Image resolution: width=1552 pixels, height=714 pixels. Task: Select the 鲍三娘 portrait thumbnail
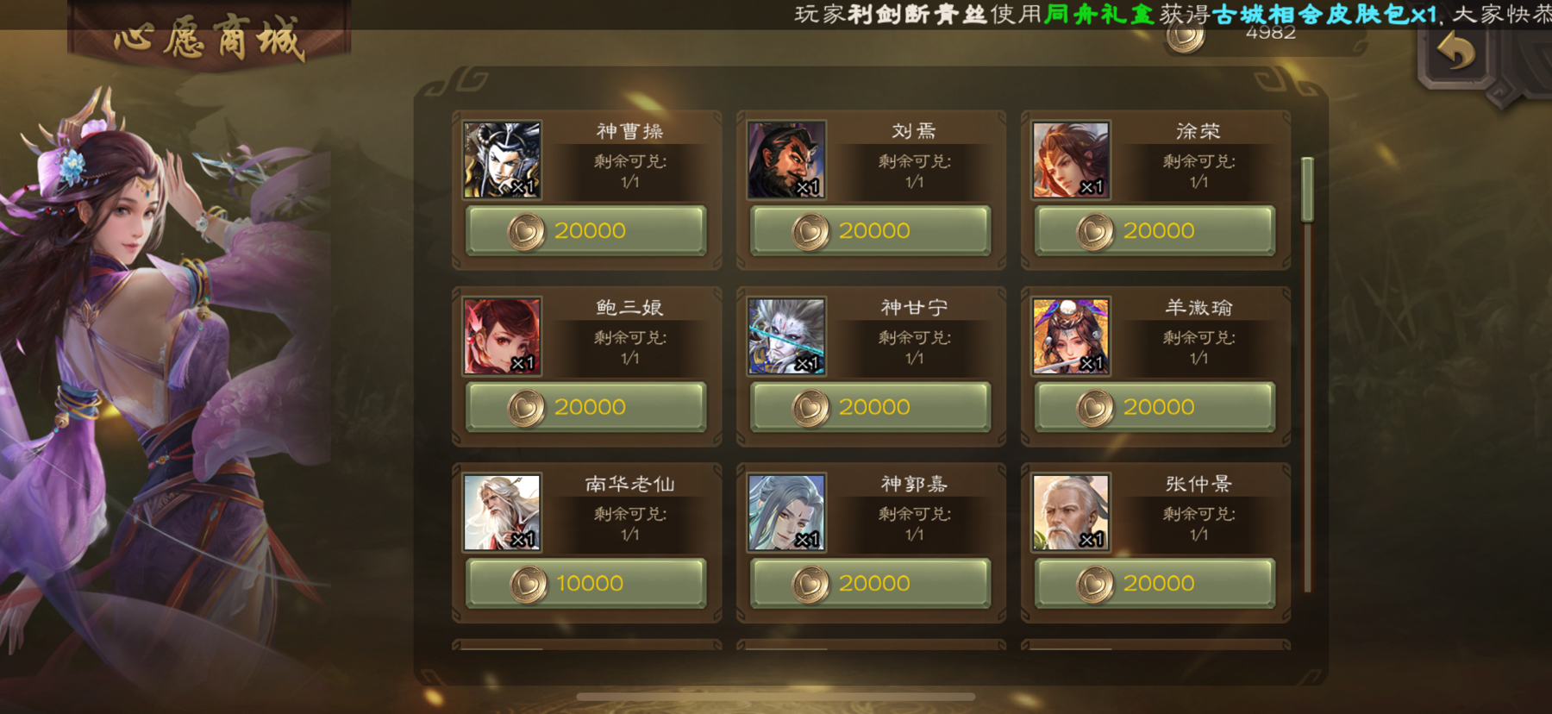(503, 336)
